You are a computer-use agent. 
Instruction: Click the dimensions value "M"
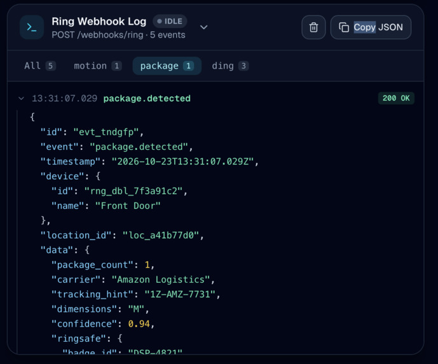click(x=136, y=309)
